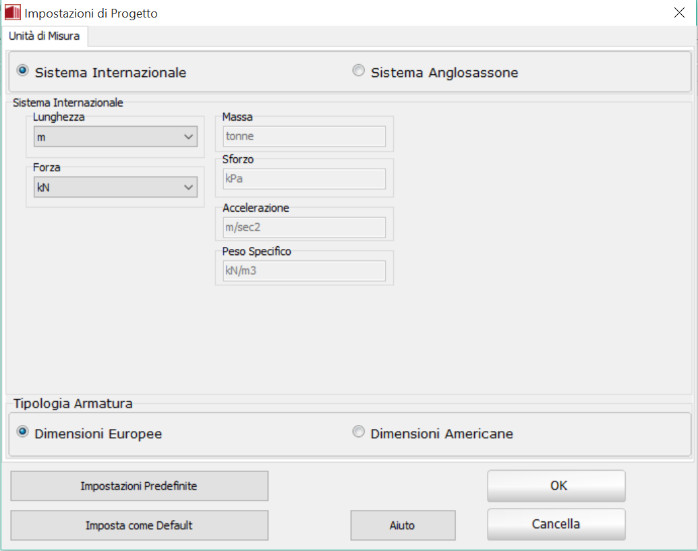The width and height of the screenshot is (698, 551).
Task: Click the Peso Specifico field showing kN/m3
Action: [304, 270]
